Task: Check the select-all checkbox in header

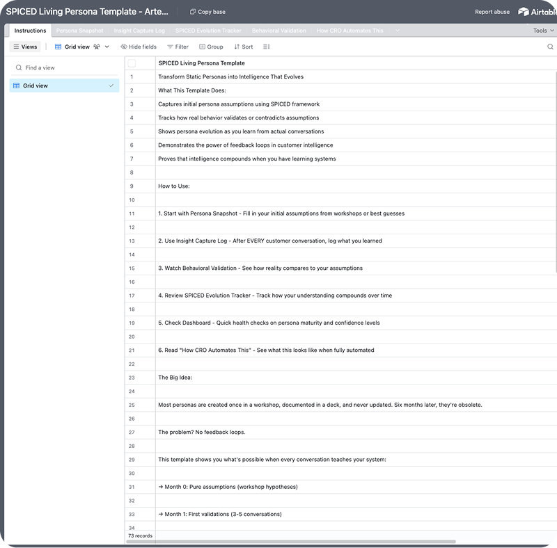Action: tap(132, 63)
